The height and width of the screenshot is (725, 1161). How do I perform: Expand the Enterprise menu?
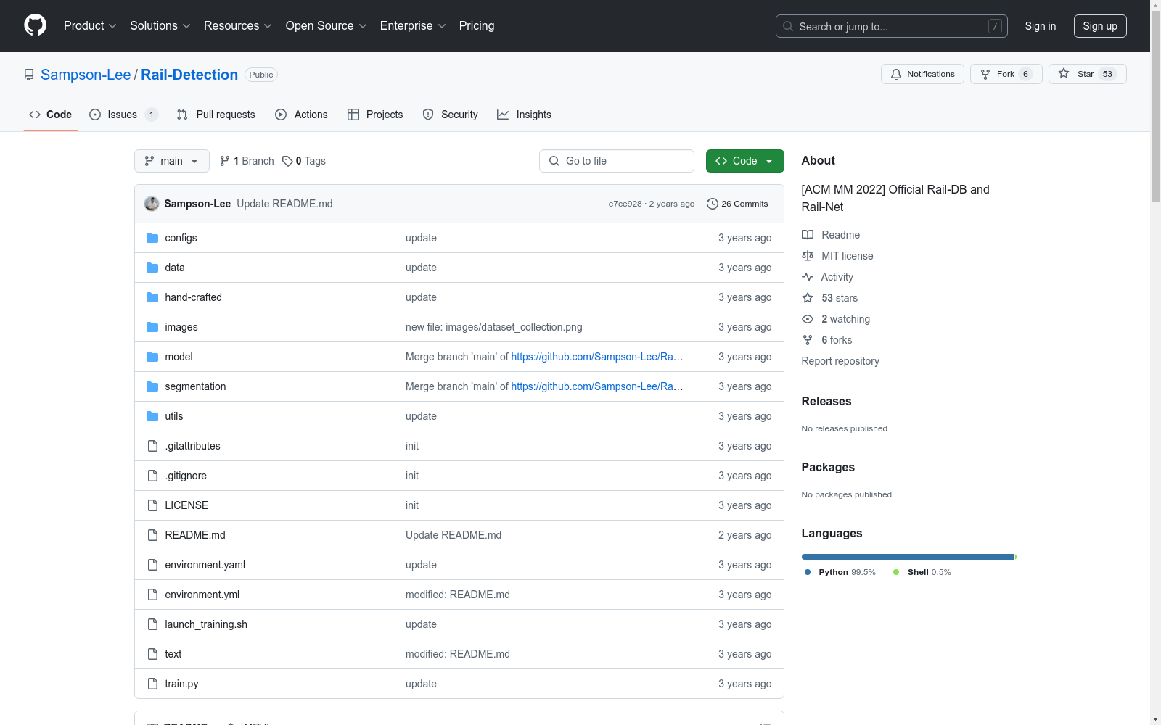pyautogui.click(x=413, y=26)
